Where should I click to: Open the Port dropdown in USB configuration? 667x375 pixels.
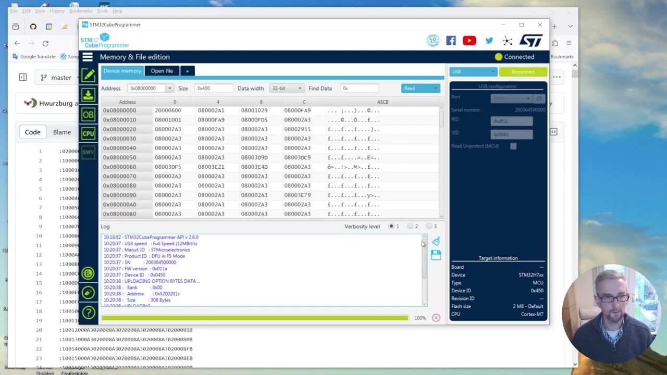[511, 98]
